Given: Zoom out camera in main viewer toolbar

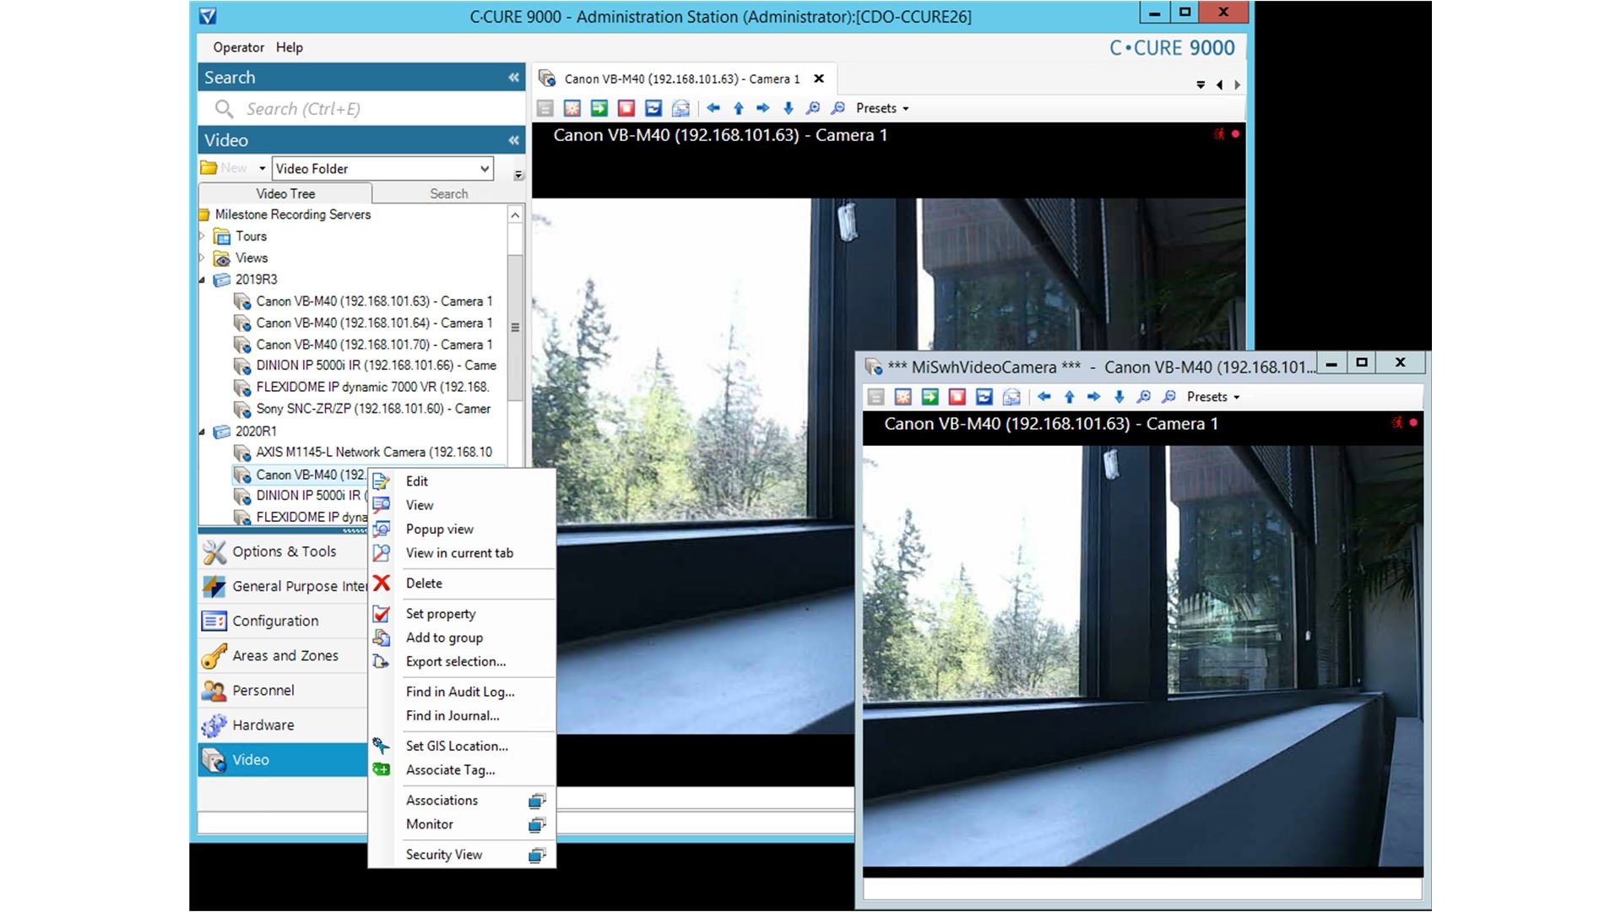Looking at the screenshot, I should point(838,108).
